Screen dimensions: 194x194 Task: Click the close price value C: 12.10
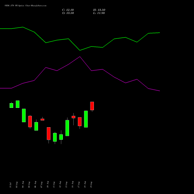[68, 10]
